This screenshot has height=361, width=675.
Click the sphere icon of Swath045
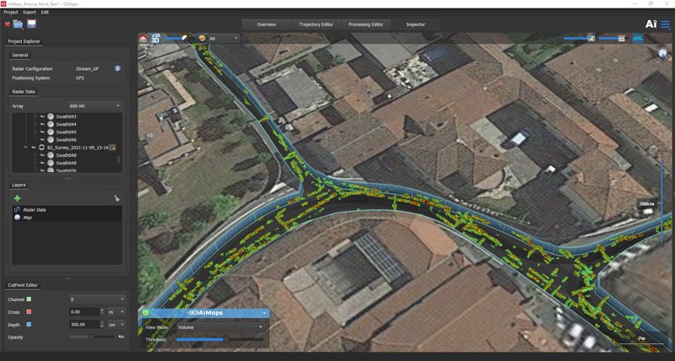[51, 132]
